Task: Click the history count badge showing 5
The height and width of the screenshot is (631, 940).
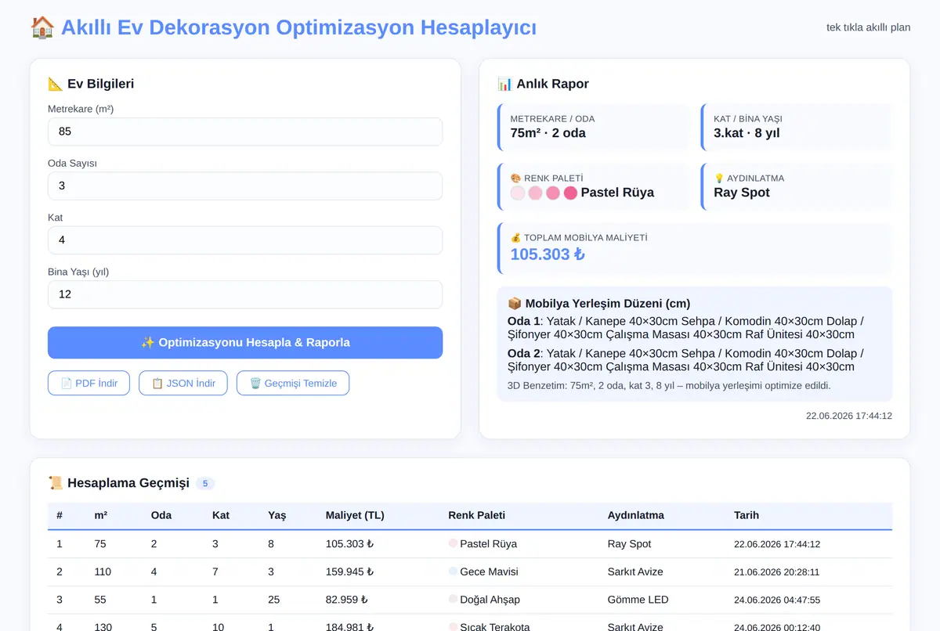Action: tap(205, 484)
